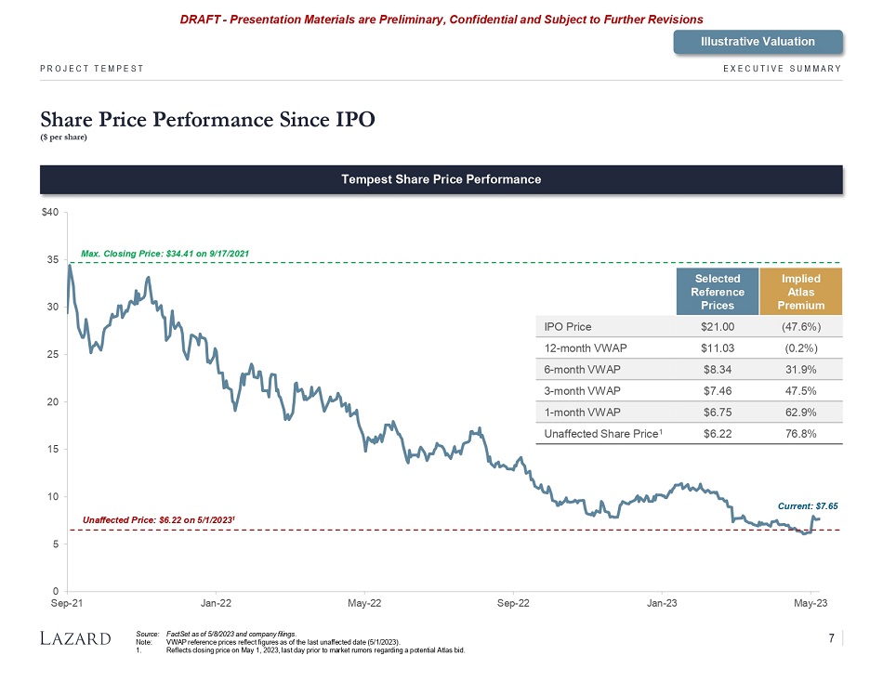Screen dimensions: 883x682
Task: Click the Unaffected Share Price premium 76.8%
Action: [800, 433]
